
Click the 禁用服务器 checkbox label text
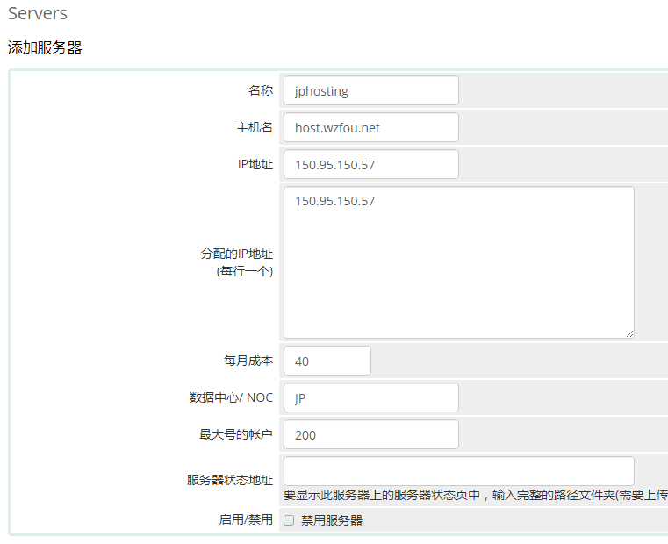pyautogui.click(x=332, y=520)
